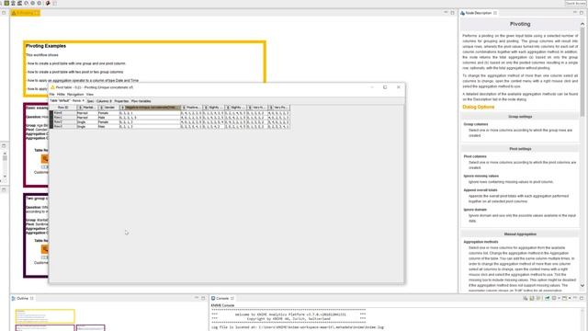Click the orange node icon in the magenta box
The height and width of the screenshot is (331, 588).
click(x=45, y=159)
